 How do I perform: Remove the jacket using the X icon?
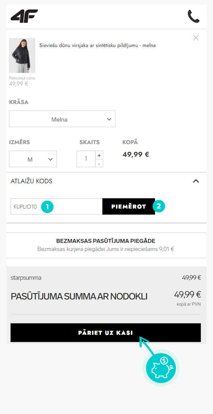point(196,38)
